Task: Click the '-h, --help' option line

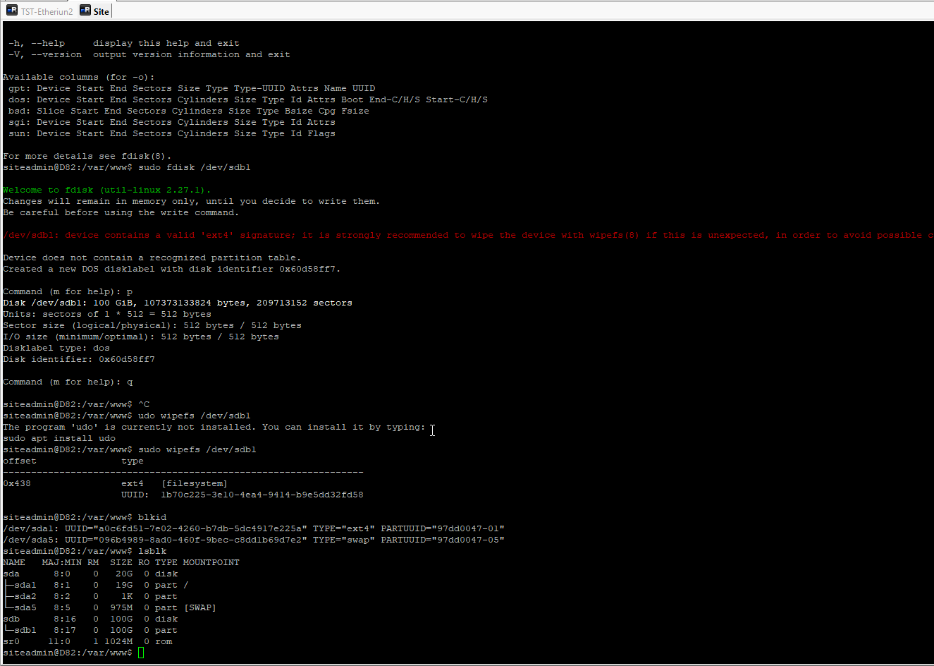Action: point(124,43)
